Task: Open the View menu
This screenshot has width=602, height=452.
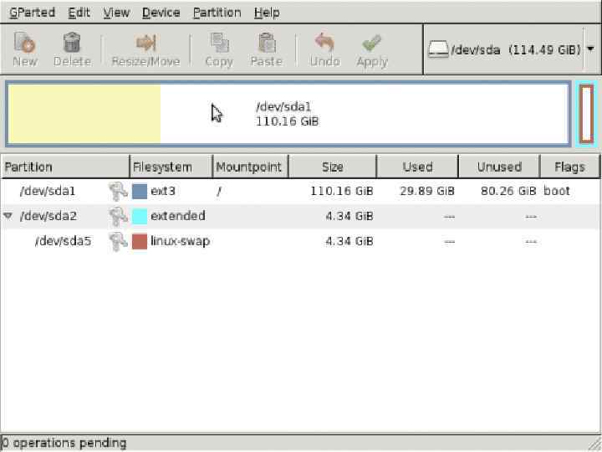Action: click(116, 13)
